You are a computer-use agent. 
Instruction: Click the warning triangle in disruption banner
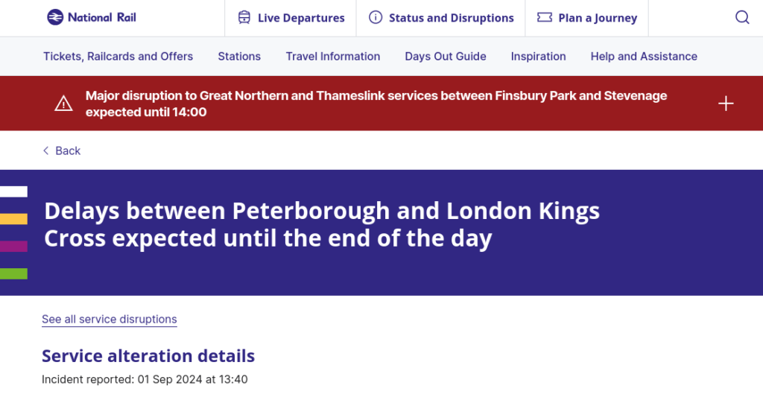63,104
